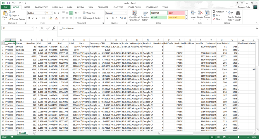Click the Format Painter brush icon
Viewport: 260px width, 140px height.
pyautogui.click(x=10, y=19)
